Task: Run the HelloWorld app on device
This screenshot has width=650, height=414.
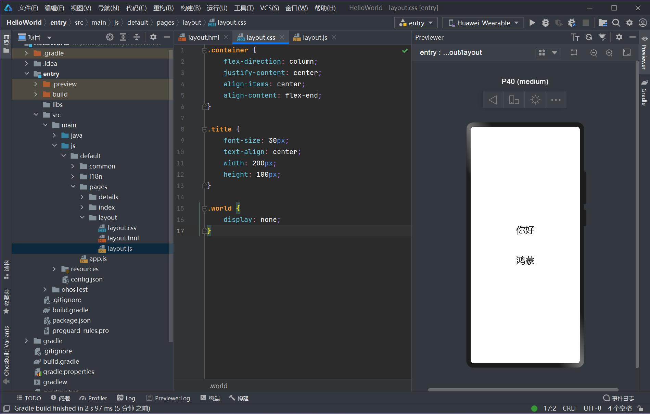Action: pyautogui.click(x=532, y=22)
